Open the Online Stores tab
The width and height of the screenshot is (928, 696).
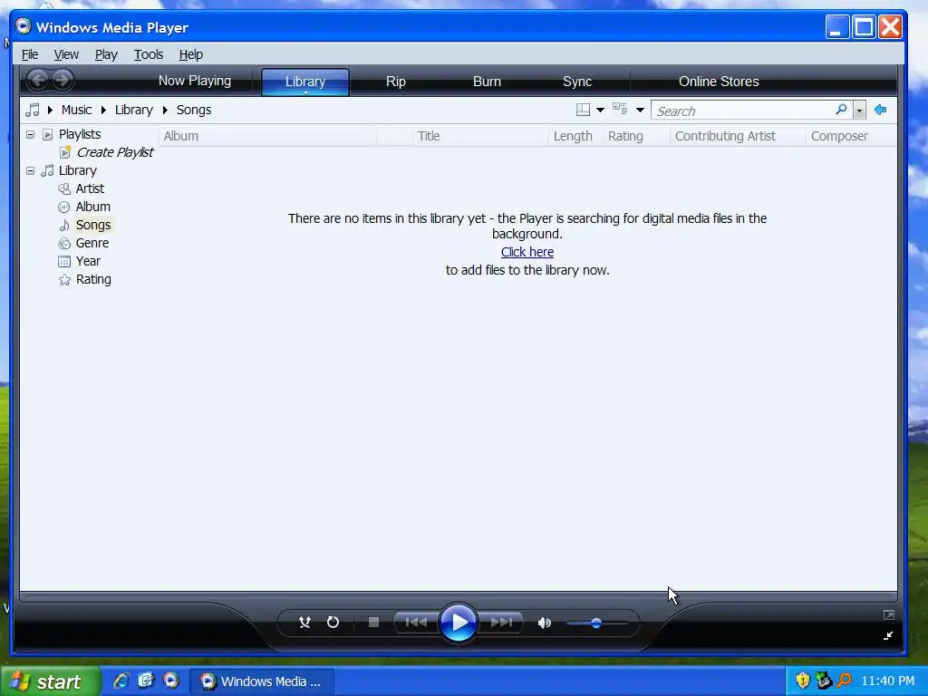coord(719,82)
